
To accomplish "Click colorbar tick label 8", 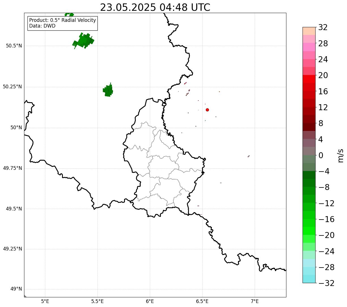I will (x=321, y=123).
